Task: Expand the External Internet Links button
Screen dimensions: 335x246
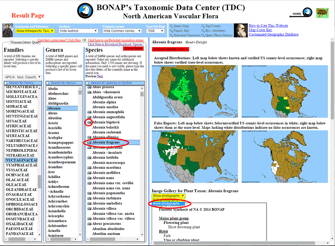Action: [171, 49]
